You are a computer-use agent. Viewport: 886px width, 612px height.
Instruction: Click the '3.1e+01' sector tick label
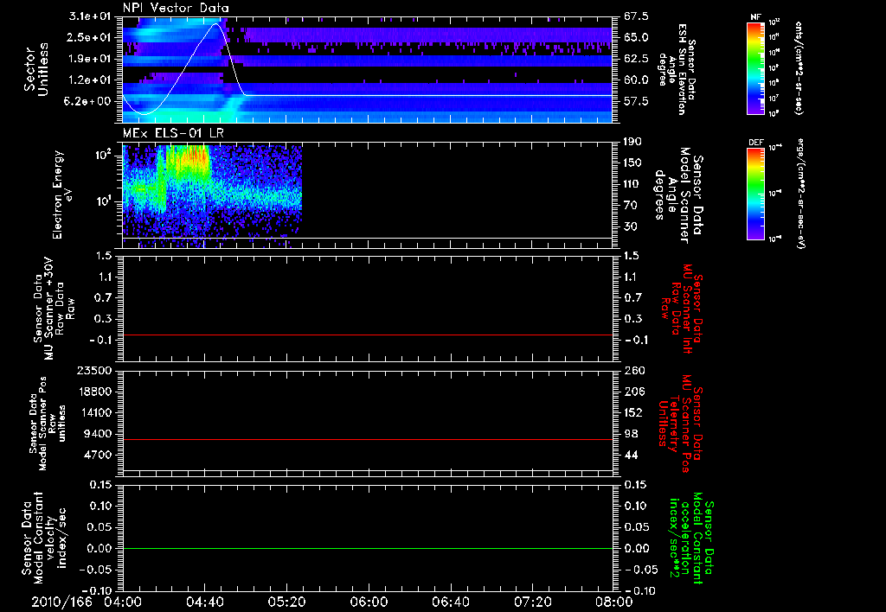click(x=90, y=16)
